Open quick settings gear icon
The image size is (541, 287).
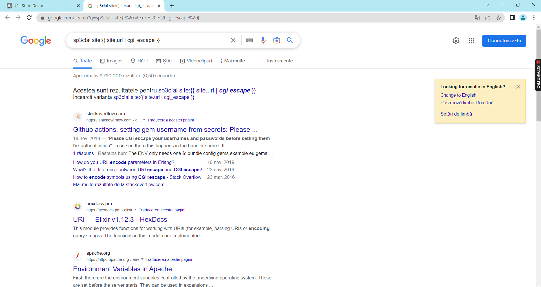click(x=456, y=41)
